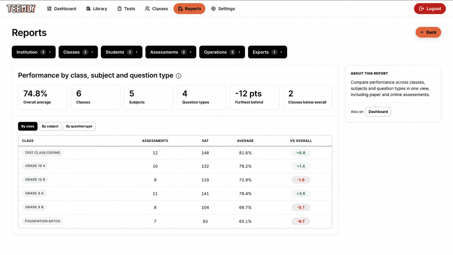The width and height of the screenshot is (453, 255).
Task: Click the Back arrow icon
Action: pyautogui.click(x=422, y=32)
